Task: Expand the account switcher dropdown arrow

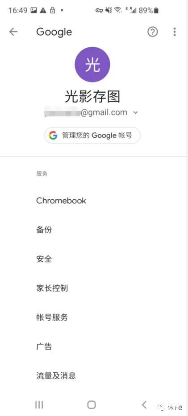Action: 135,112
